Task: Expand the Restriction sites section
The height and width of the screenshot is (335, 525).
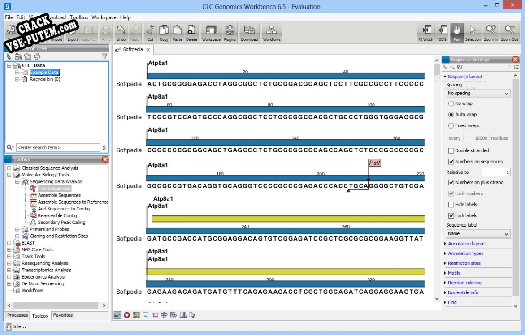Action: 464,263
